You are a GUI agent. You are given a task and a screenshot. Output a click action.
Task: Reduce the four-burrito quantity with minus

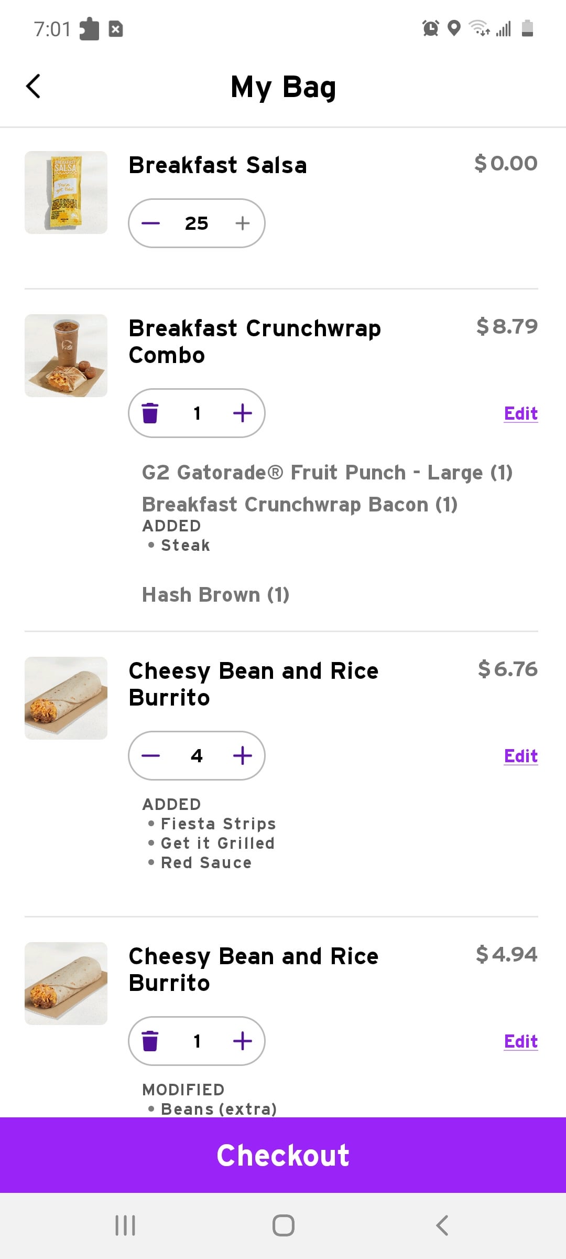tap(150, 756)
